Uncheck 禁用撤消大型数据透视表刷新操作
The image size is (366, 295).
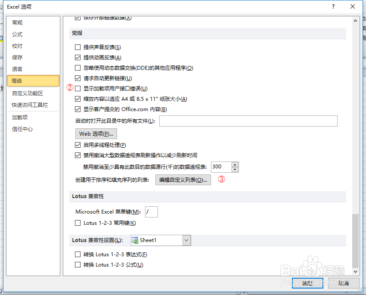pos(78,155)
